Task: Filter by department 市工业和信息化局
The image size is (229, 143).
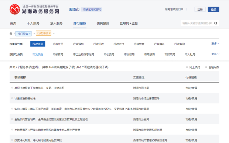Action: click(x=83, y=55)
